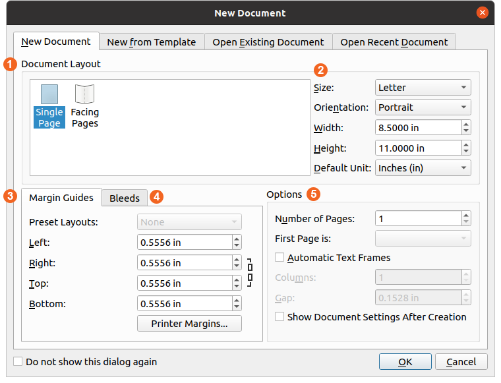Image resolution: width=501 pixels, height=383 pixels.
Task: Click the Height field showing 11.0000 in
Action: [x=419, y=148]
